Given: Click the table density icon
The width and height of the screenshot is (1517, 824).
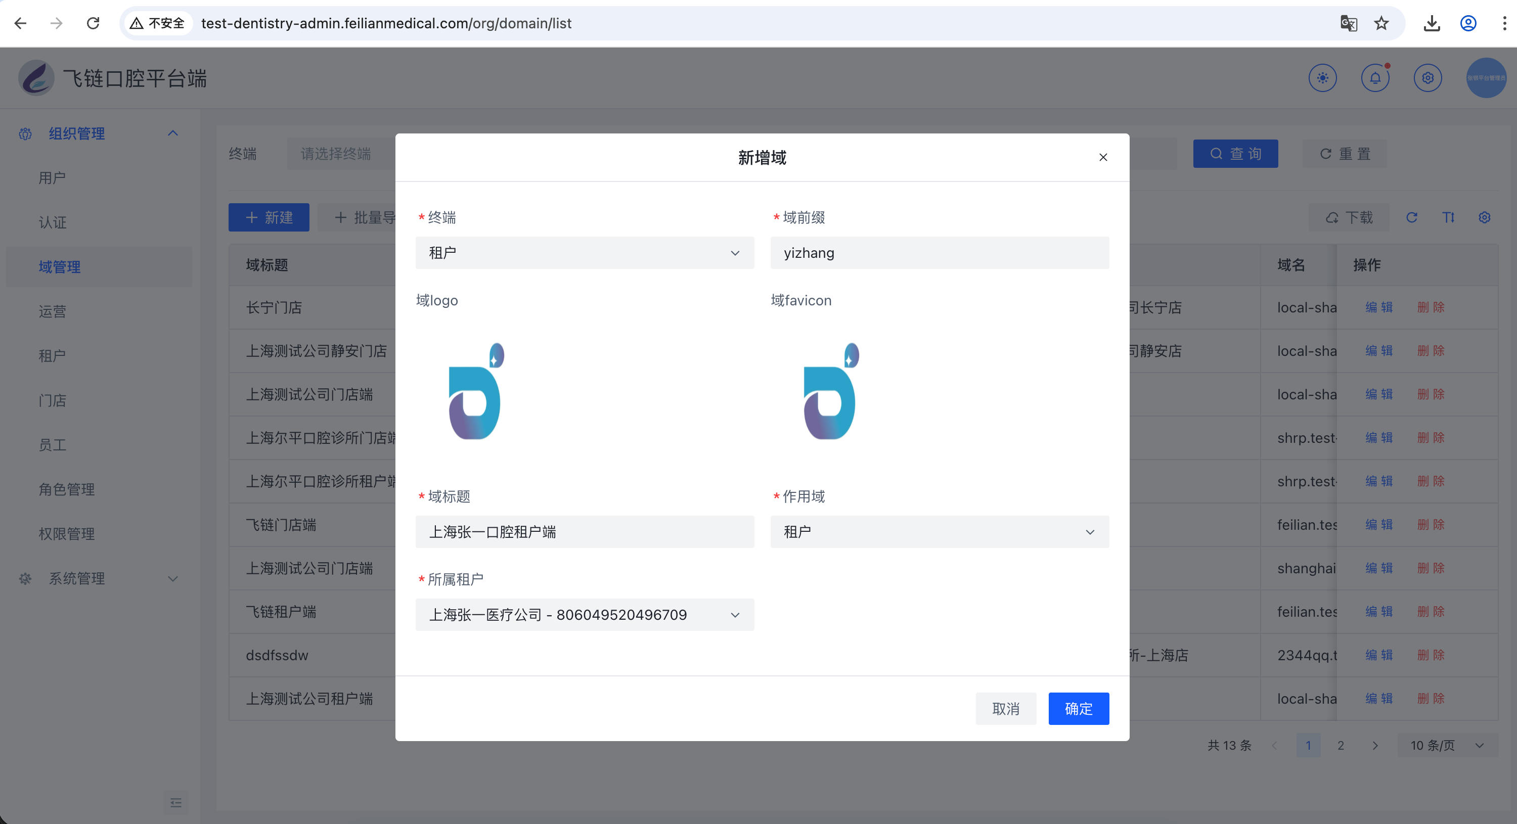Looking at the screenshot, I should click(x=1448, y=218).
